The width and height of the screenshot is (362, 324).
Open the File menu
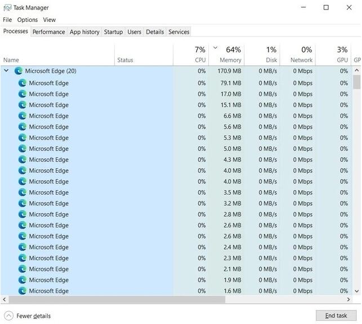tap(7, 20)
